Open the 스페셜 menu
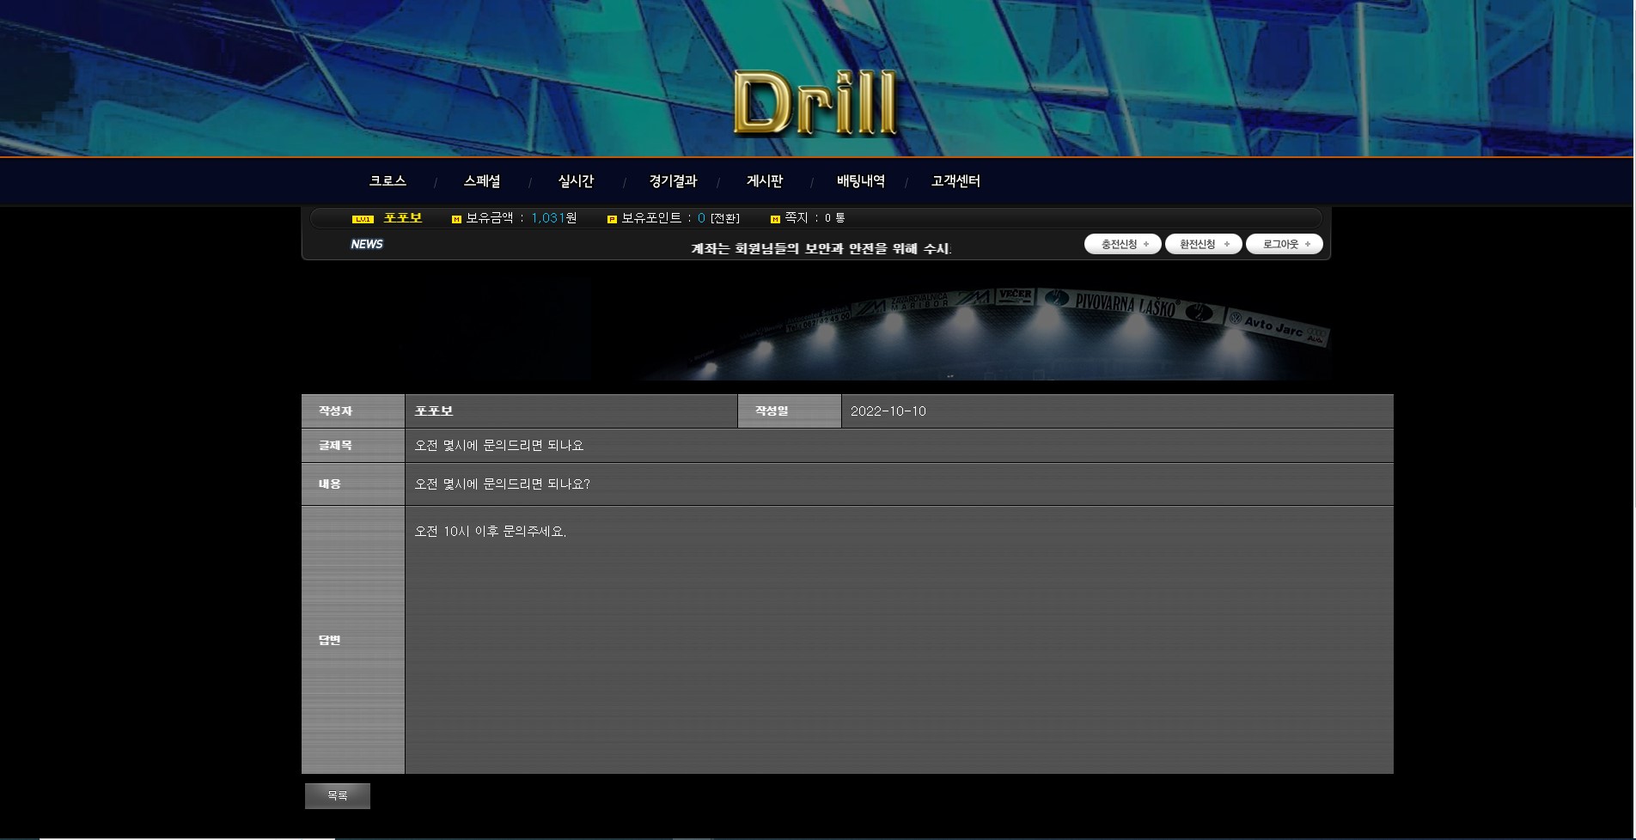The height and width of the screenshot is (840, 1636). point(482,181)
